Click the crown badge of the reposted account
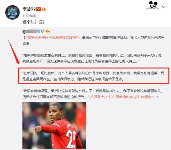The height and width of the screenshot is (150, 171). [48, 31]
